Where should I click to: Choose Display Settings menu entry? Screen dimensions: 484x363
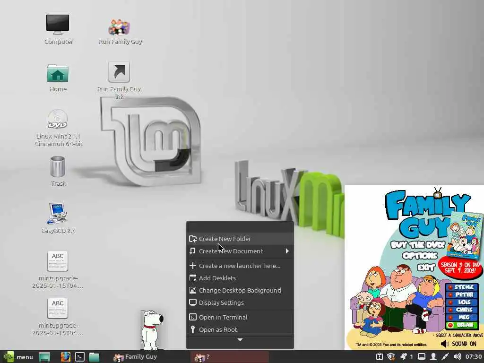click(240, 303)
